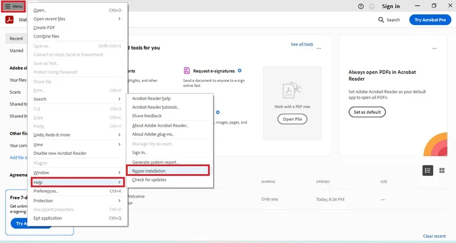The width and height of the screenshot is (456, 243).
Task: Open Preferences... menu item
Action: click(x=78, y=191)
